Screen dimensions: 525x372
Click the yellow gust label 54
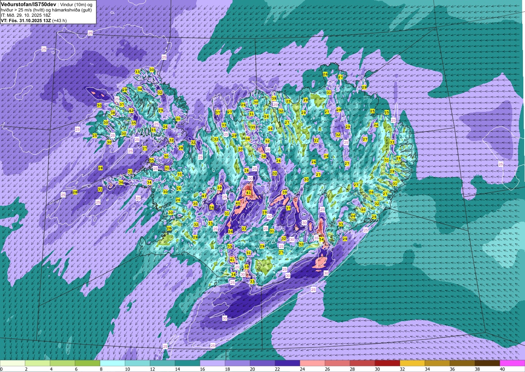pos(322,239)
